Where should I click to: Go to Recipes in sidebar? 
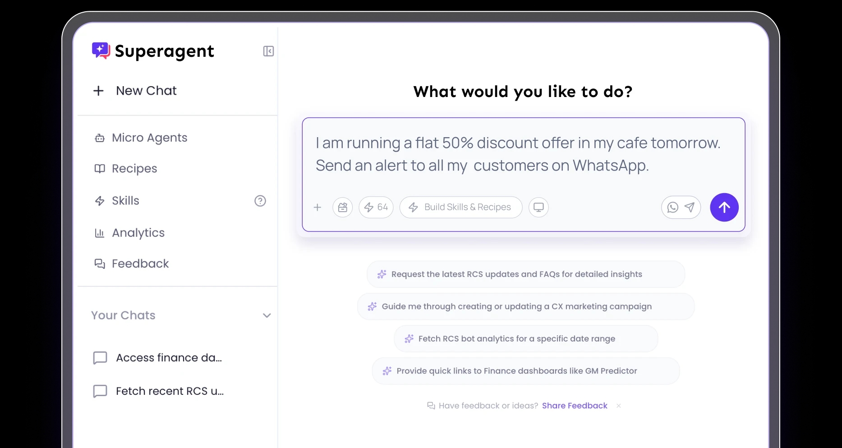coord(134,169)
